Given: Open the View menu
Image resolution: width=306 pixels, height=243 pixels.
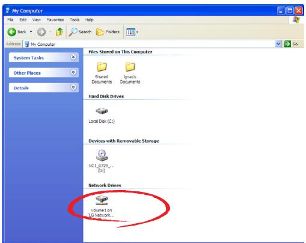Looking at the screenshot, I should pyautogui.click(x=37, y=20).
